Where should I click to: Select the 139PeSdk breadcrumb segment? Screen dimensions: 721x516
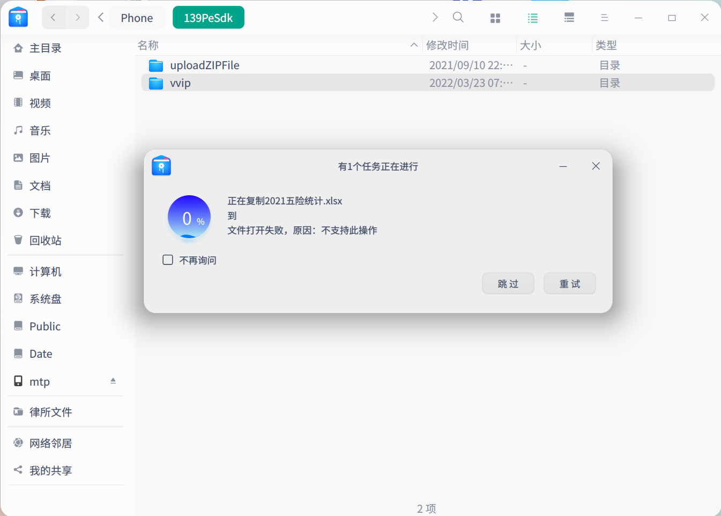[x=209, y=18]
